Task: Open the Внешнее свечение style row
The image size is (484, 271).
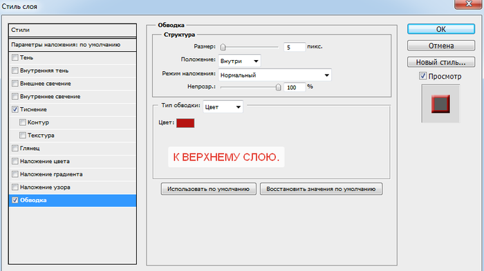Action: point(73,84)
